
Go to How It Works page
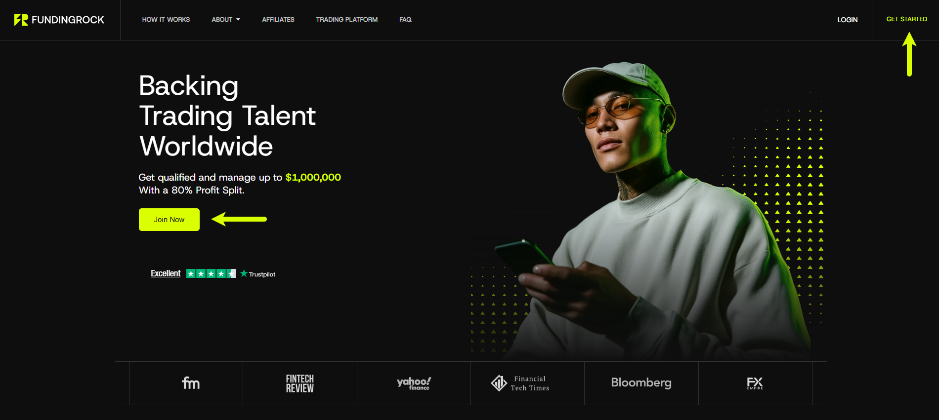pos(166,20)
